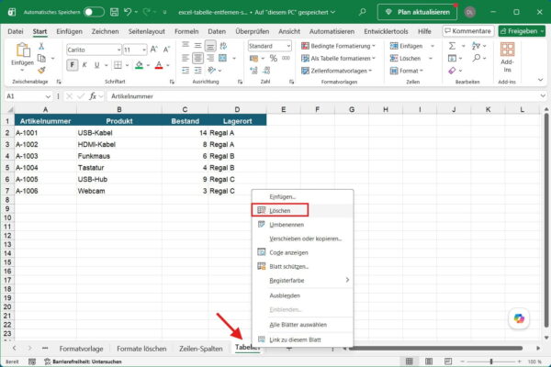
Task: Open the Formeln ribbon tab
Action: tap(186, 31)
